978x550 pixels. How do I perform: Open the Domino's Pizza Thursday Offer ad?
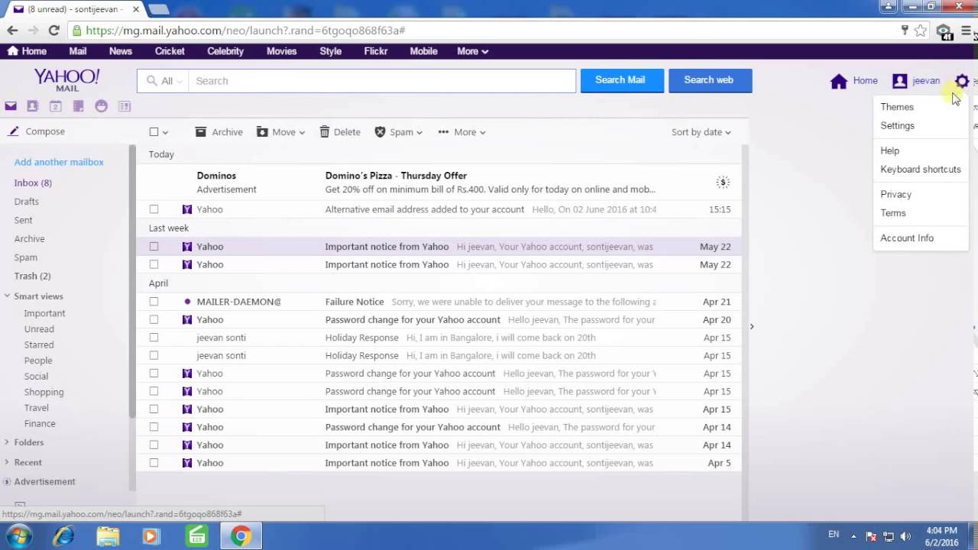click(x=439, y=182)
